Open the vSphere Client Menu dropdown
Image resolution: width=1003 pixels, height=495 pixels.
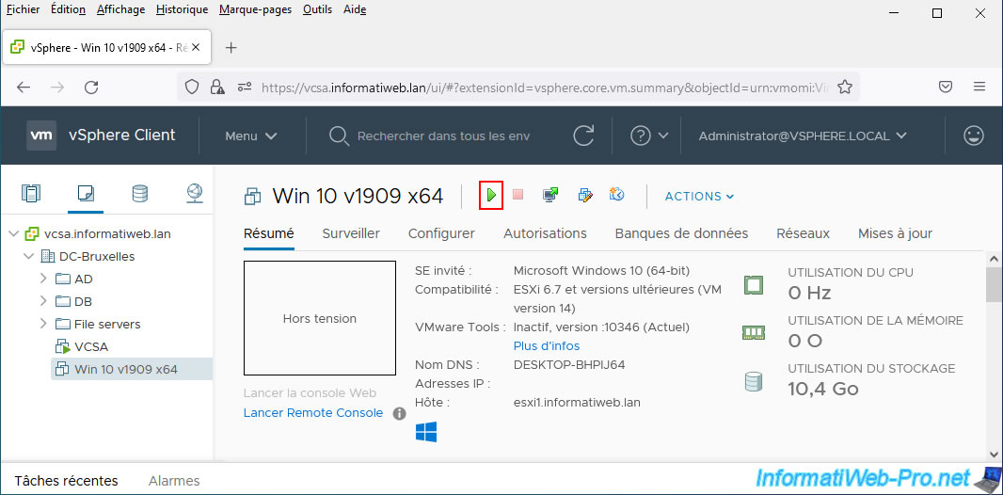click(x=250, y=136)
